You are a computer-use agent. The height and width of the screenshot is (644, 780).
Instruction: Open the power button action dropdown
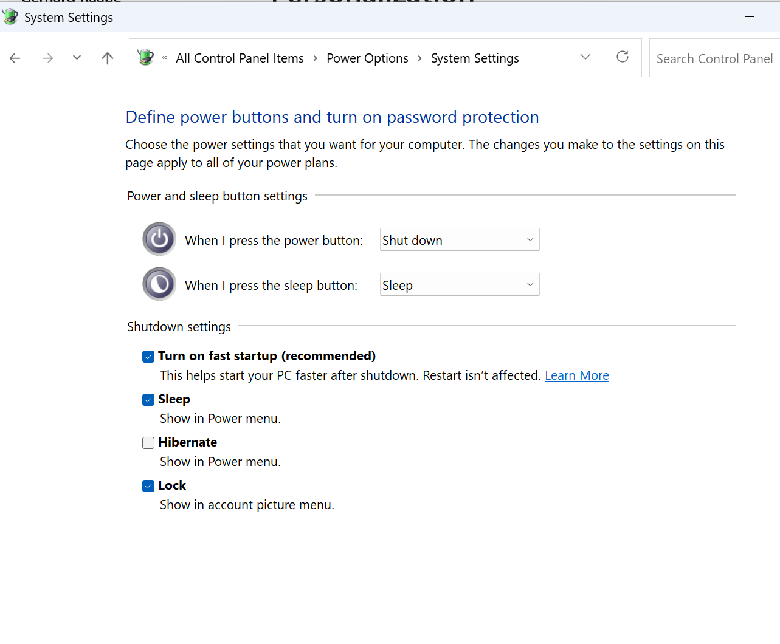[460, 240]
